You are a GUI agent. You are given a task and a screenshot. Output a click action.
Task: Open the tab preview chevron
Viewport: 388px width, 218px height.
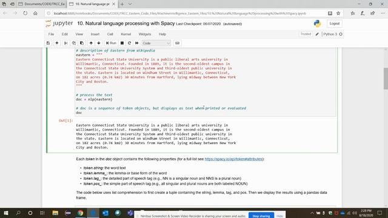pos(130,4)
